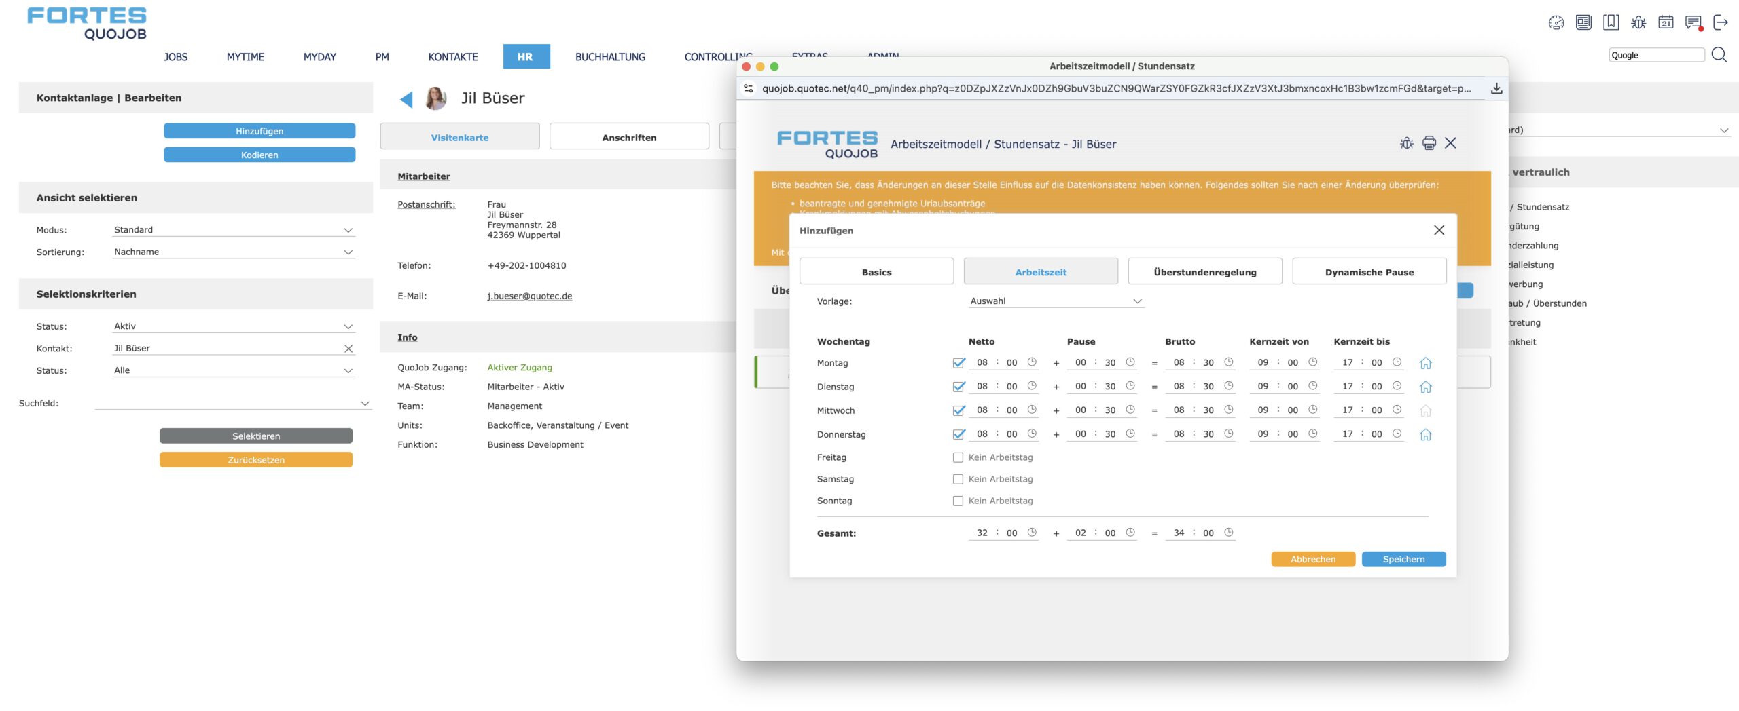Open the BUCHHALTUNG menu item
This screenshot has width=1739, height=711.
tap(609, 57)
